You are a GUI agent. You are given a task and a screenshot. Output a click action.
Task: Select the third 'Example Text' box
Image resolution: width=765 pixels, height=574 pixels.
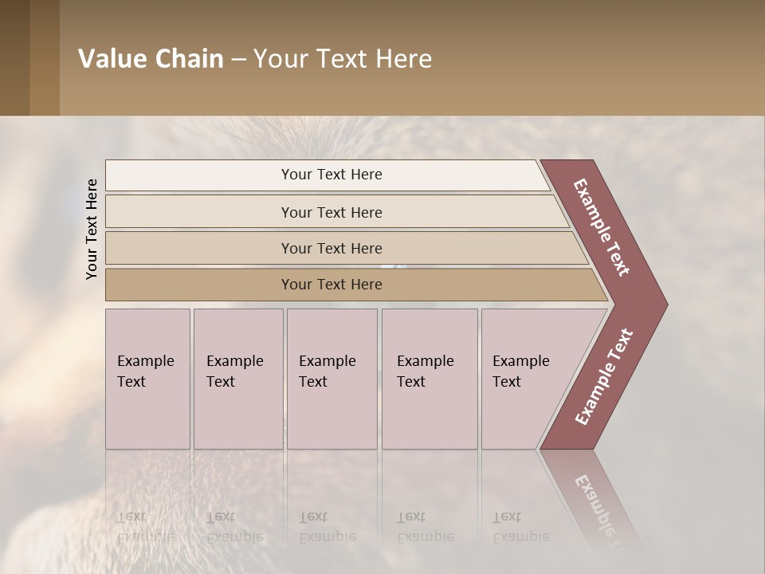tap(332, 379)
